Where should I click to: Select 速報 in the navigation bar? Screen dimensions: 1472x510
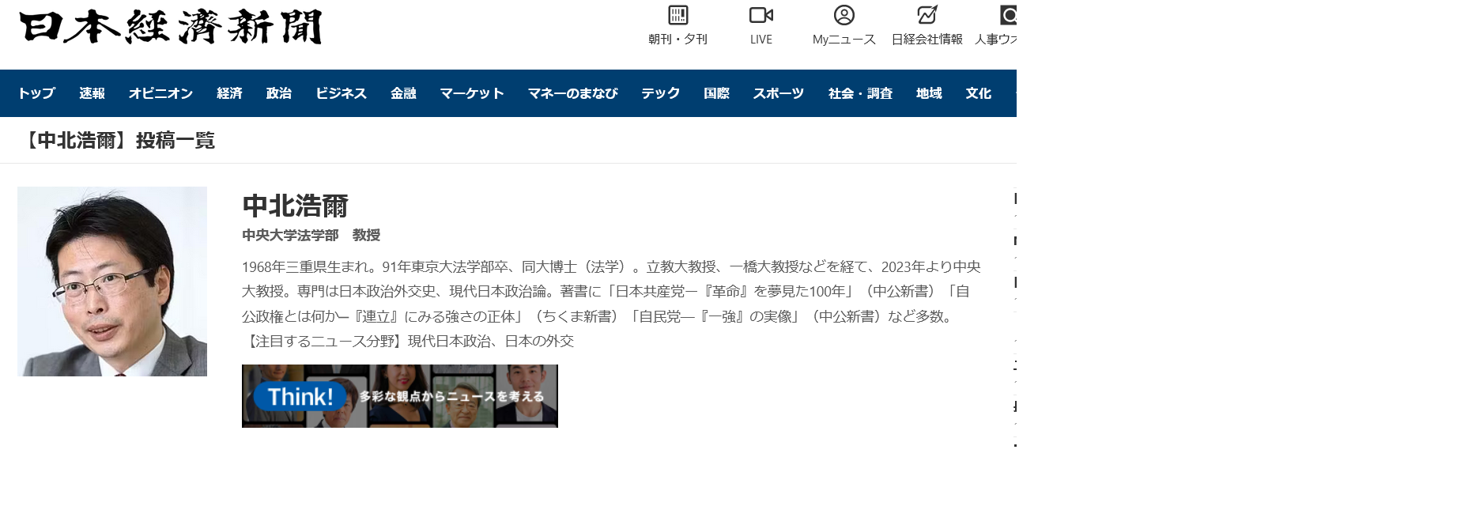coord(92,93)
